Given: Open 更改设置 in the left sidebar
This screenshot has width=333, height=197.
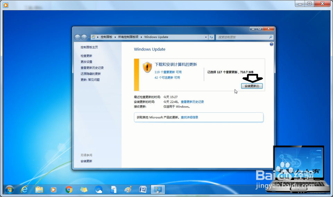Looking at the screenshot, I should pos(86,62).
